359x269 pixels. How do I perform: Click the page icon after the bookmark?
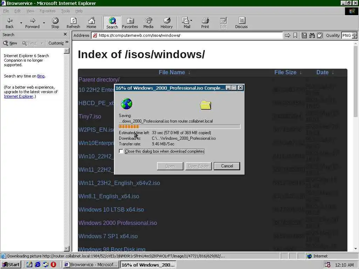pos(304,35)
